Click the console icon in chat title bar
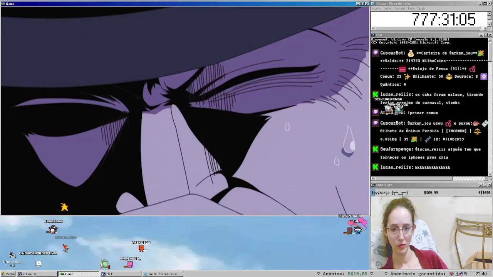 374,35
